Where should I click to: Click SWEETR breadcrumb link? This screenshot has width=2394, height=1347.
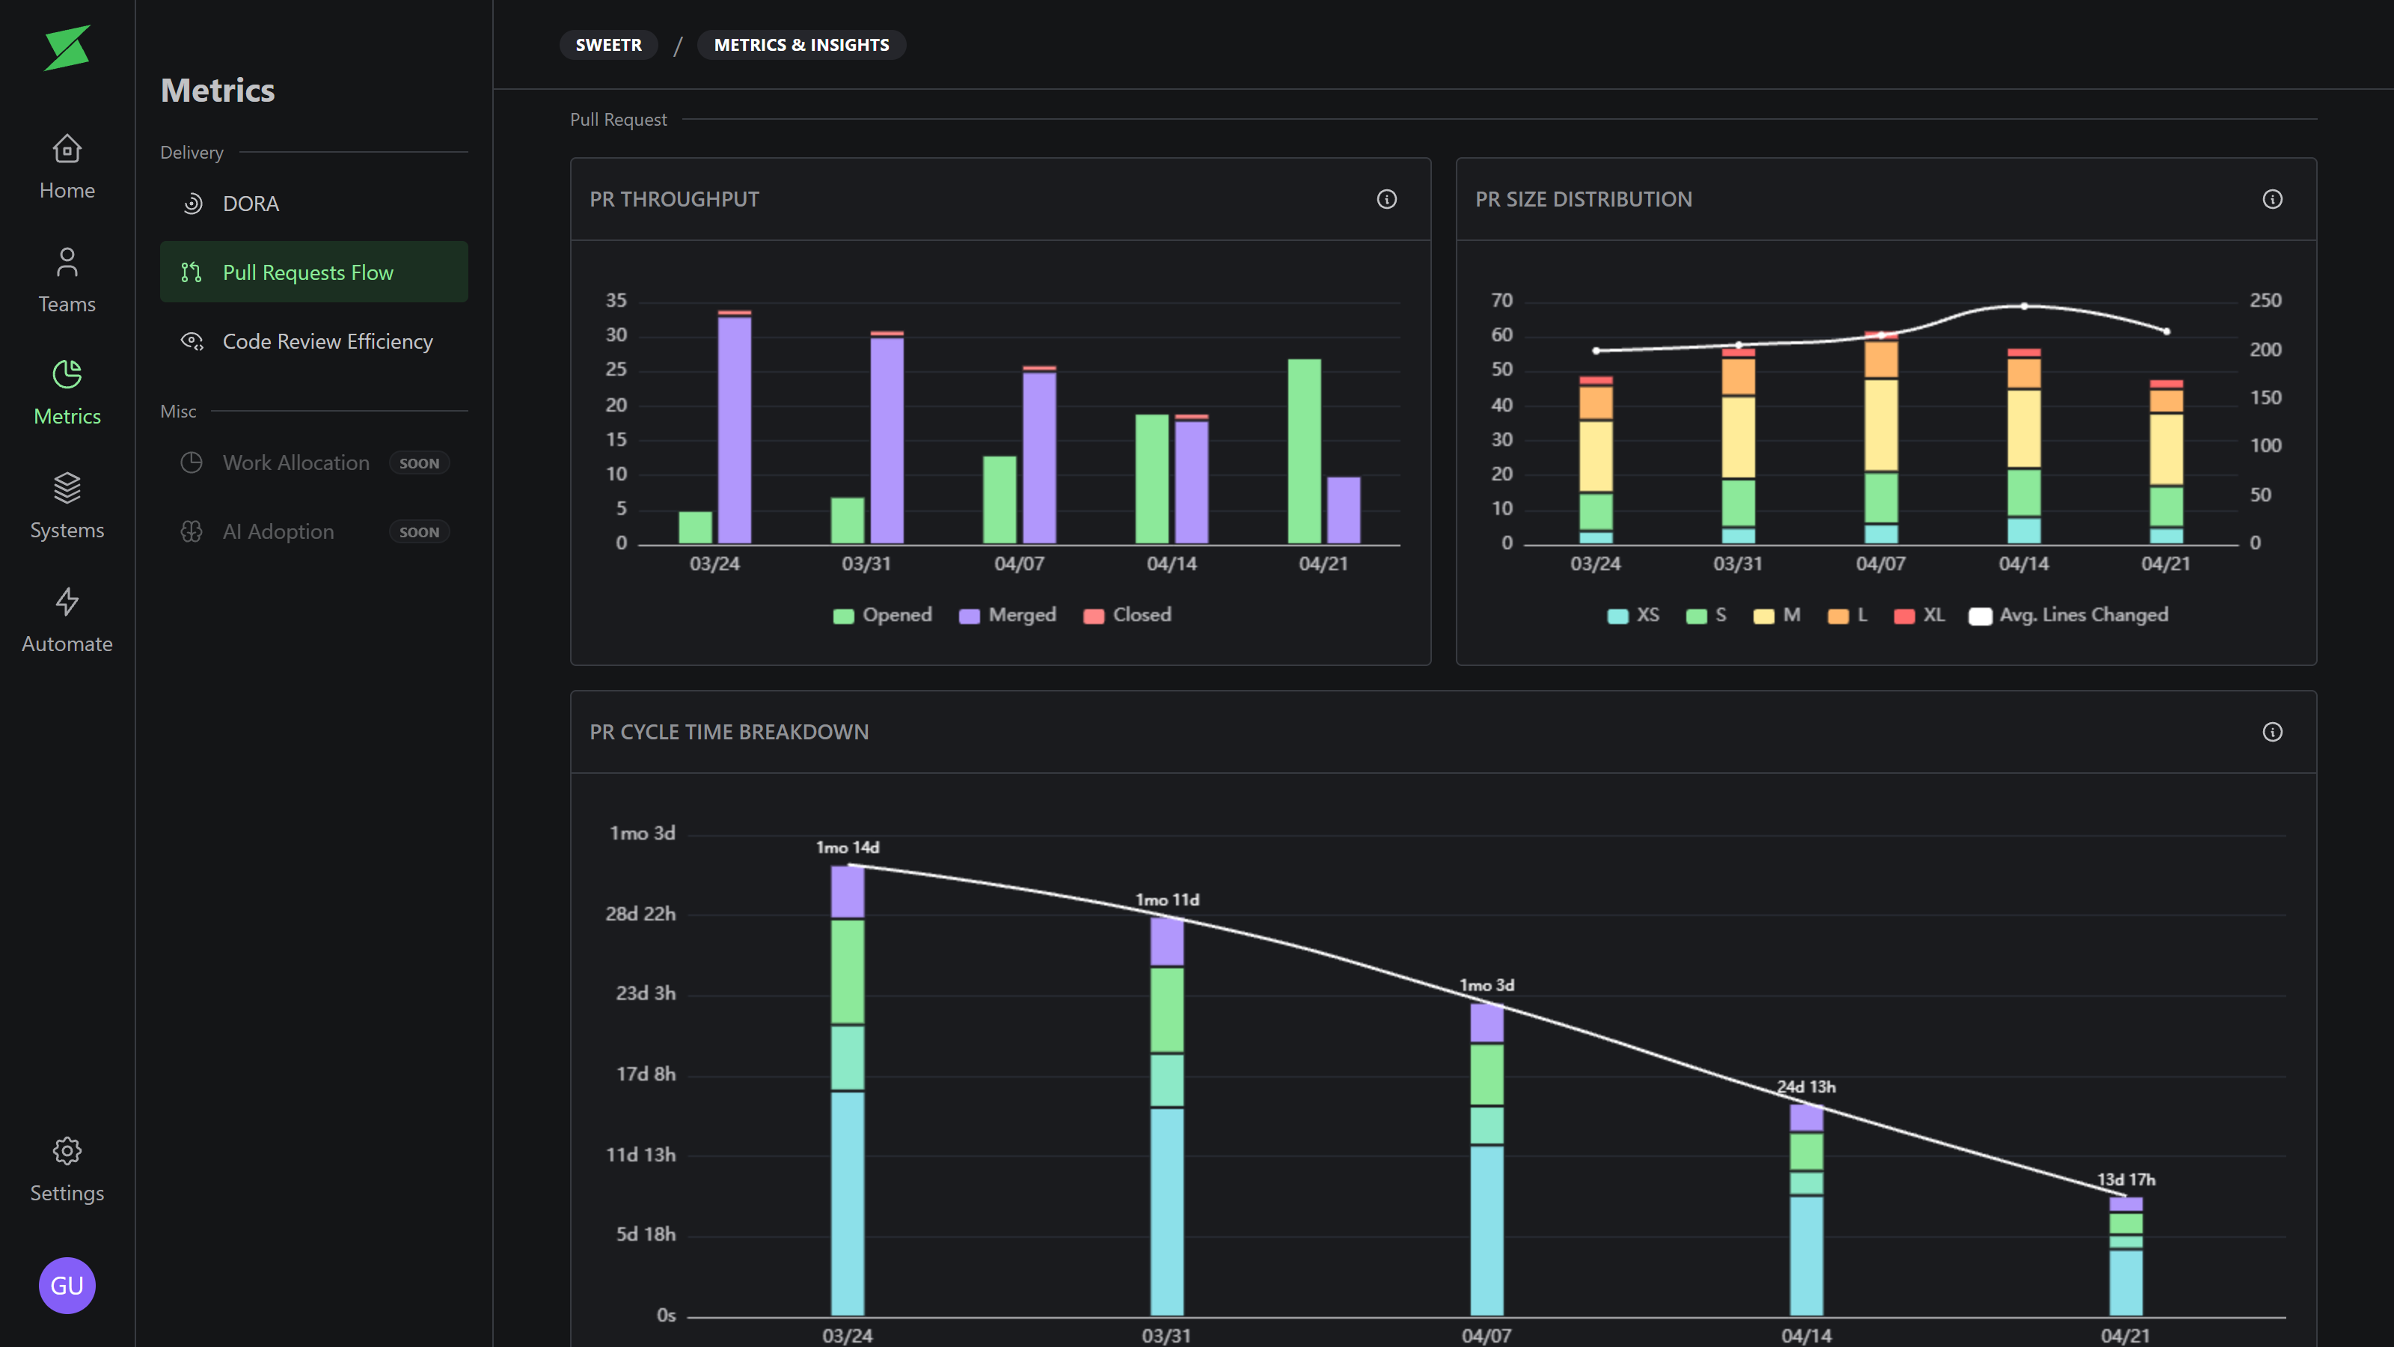pos(607,45)
